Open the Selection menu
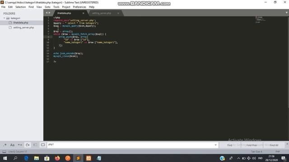The image size is (289, 162). tap(20, 7)
